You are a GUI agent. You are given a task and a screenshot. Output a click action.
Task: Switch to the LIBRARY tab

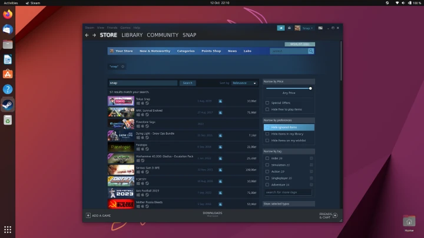pyautogui.click(x=132, y=35)
